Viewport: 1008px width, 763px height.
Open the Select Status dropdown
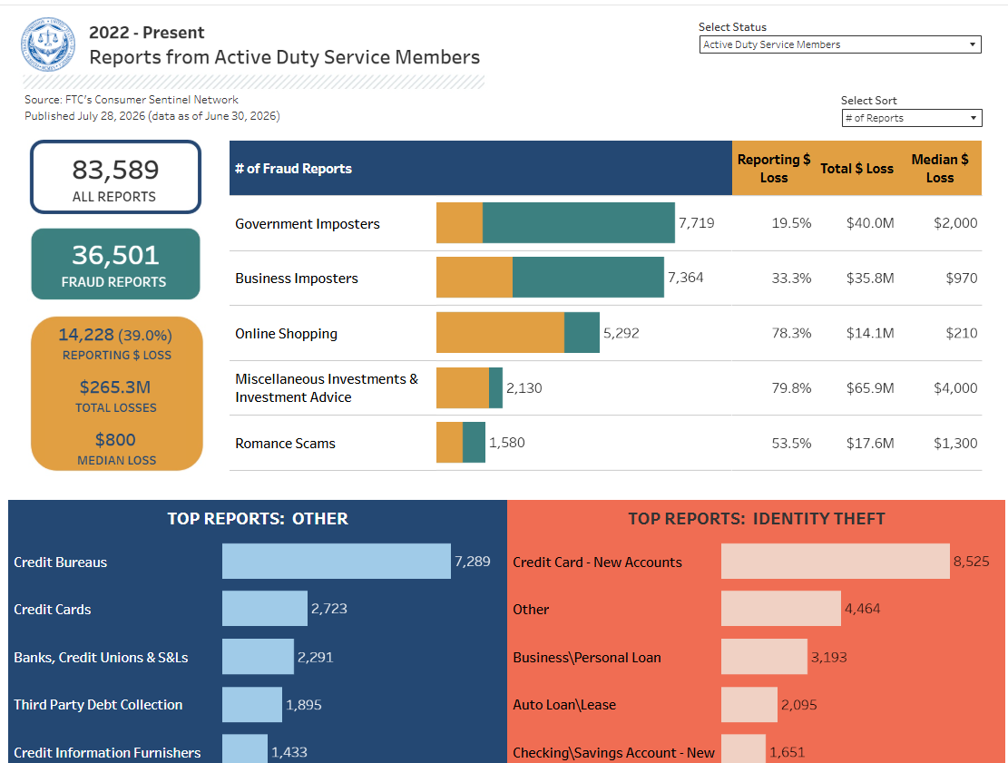[839, 44]
